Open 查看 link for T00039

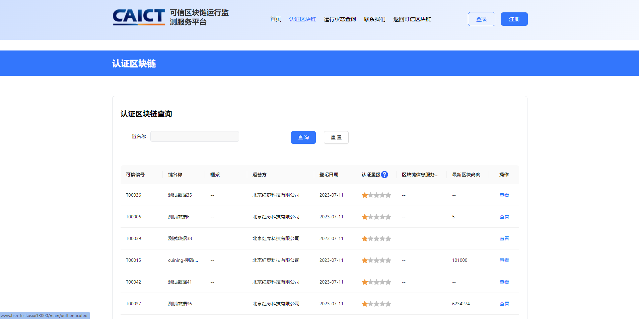tap(504, 238)
